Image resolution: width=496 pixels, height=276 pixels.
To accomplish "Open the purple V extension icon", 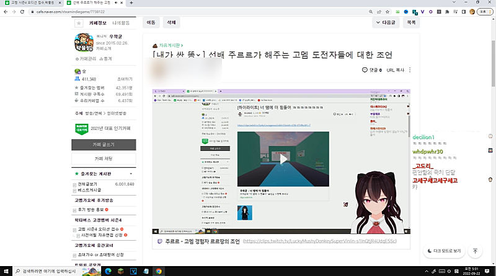I will coord(422,12).
